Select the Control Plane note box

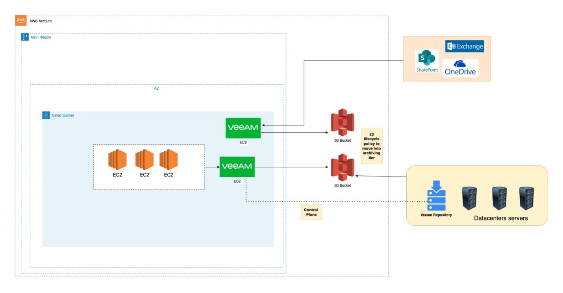pyautogui.click(x=311, y=212)
